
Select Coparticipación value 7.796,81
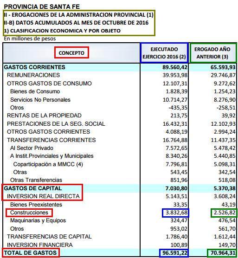176,164
